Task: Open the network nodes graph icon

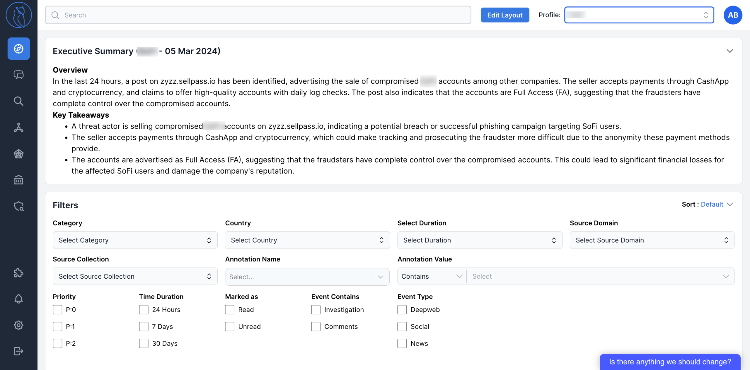Action: [x=18, y=128]
